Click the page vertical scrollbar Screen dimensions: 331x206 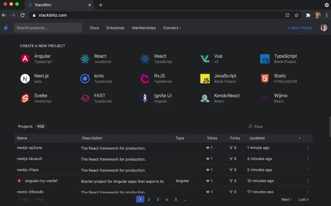pyautogui.click(x=330, y=127)
